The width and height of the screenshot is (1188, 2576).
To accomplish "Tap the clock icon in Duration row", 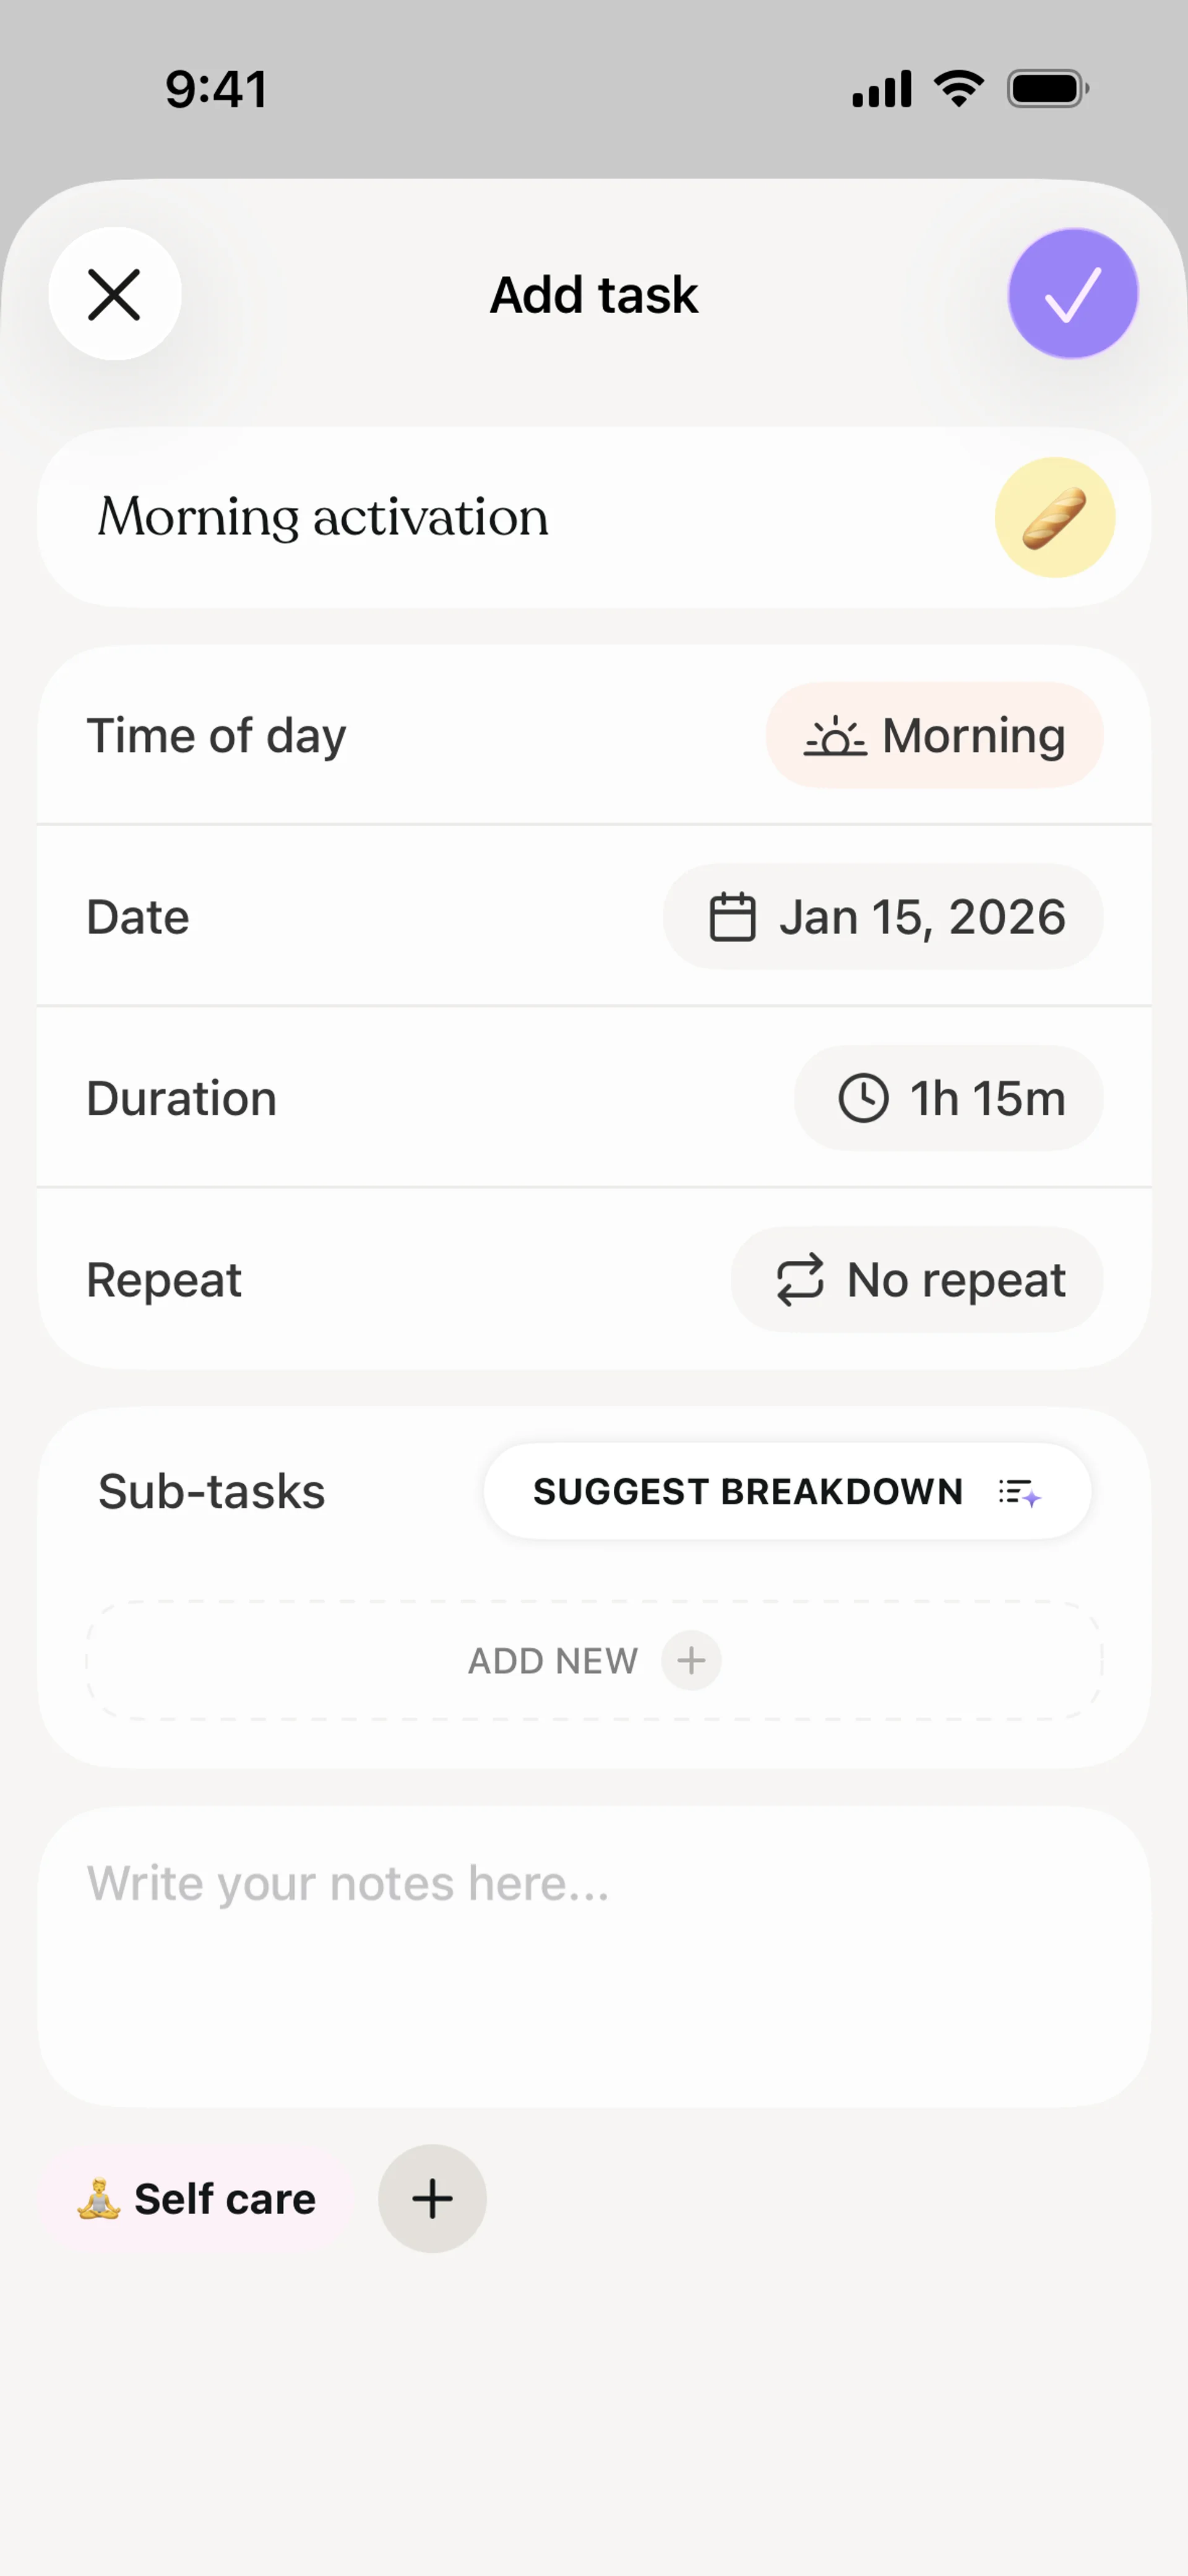I will [x=862, y=1098].
